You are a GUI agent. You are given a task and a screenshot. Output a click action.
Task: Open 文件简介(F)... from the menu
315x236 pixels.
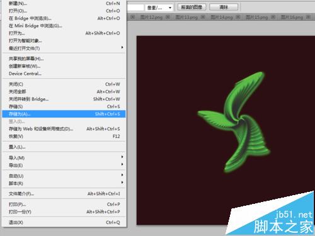point(64,194)
